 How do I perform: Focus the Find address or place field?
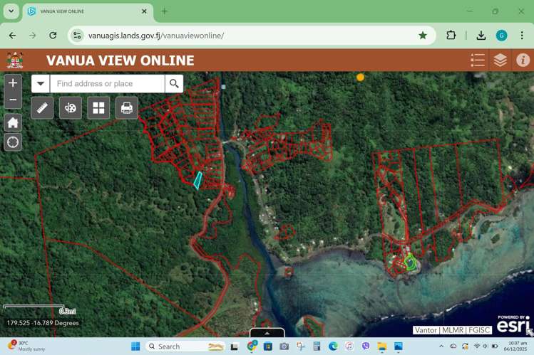(107, 83)
